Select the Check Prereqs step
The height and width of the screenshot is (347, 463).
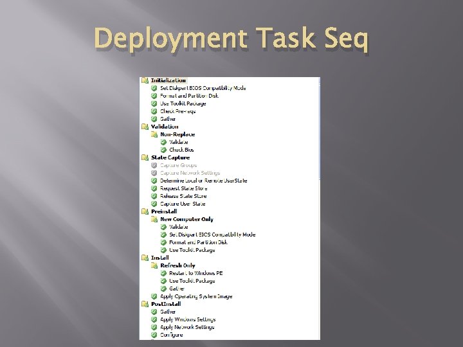click(x=177, y=111)
